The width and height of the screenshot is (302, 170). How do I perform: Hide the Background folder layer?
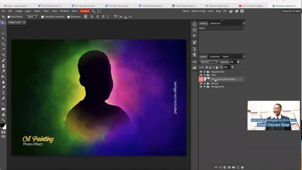coord(201,87)
